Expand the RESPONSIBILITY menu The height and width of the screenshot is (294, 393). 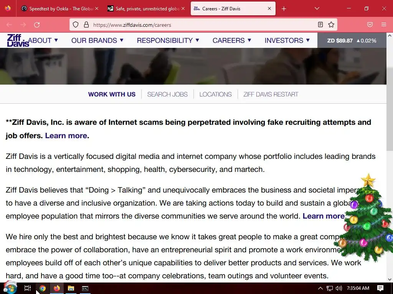pos(168,40)
